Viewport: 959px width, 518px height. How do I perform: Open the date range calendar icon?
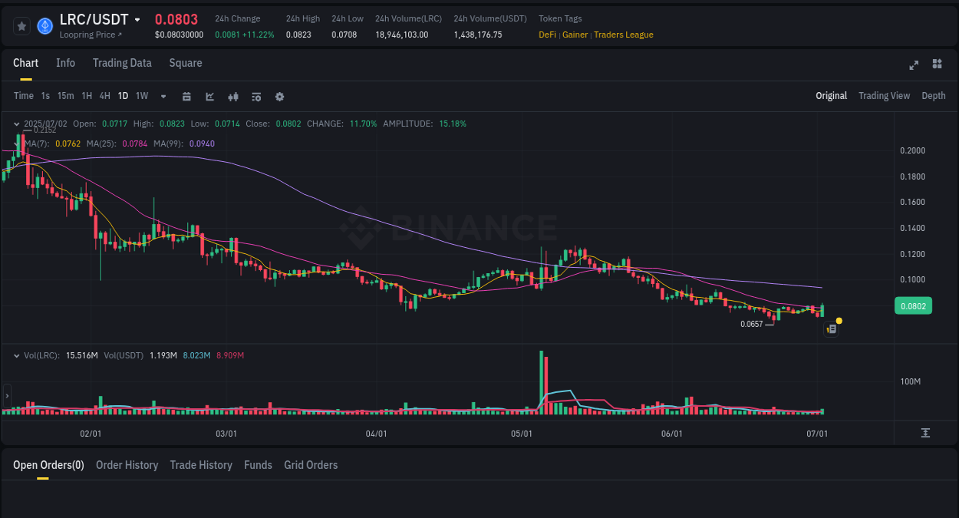click(x=186, y=96)
